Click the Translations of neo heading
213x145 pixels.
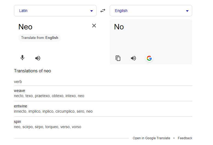tap(32, 71)
